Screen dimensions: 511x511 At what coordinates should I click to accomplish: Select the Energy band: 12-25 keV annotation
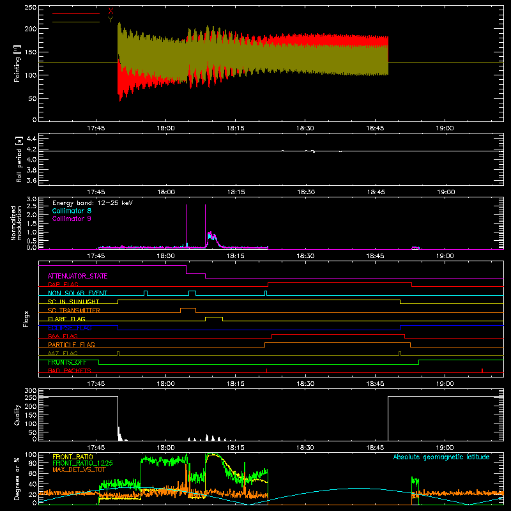tap(93, 203)
